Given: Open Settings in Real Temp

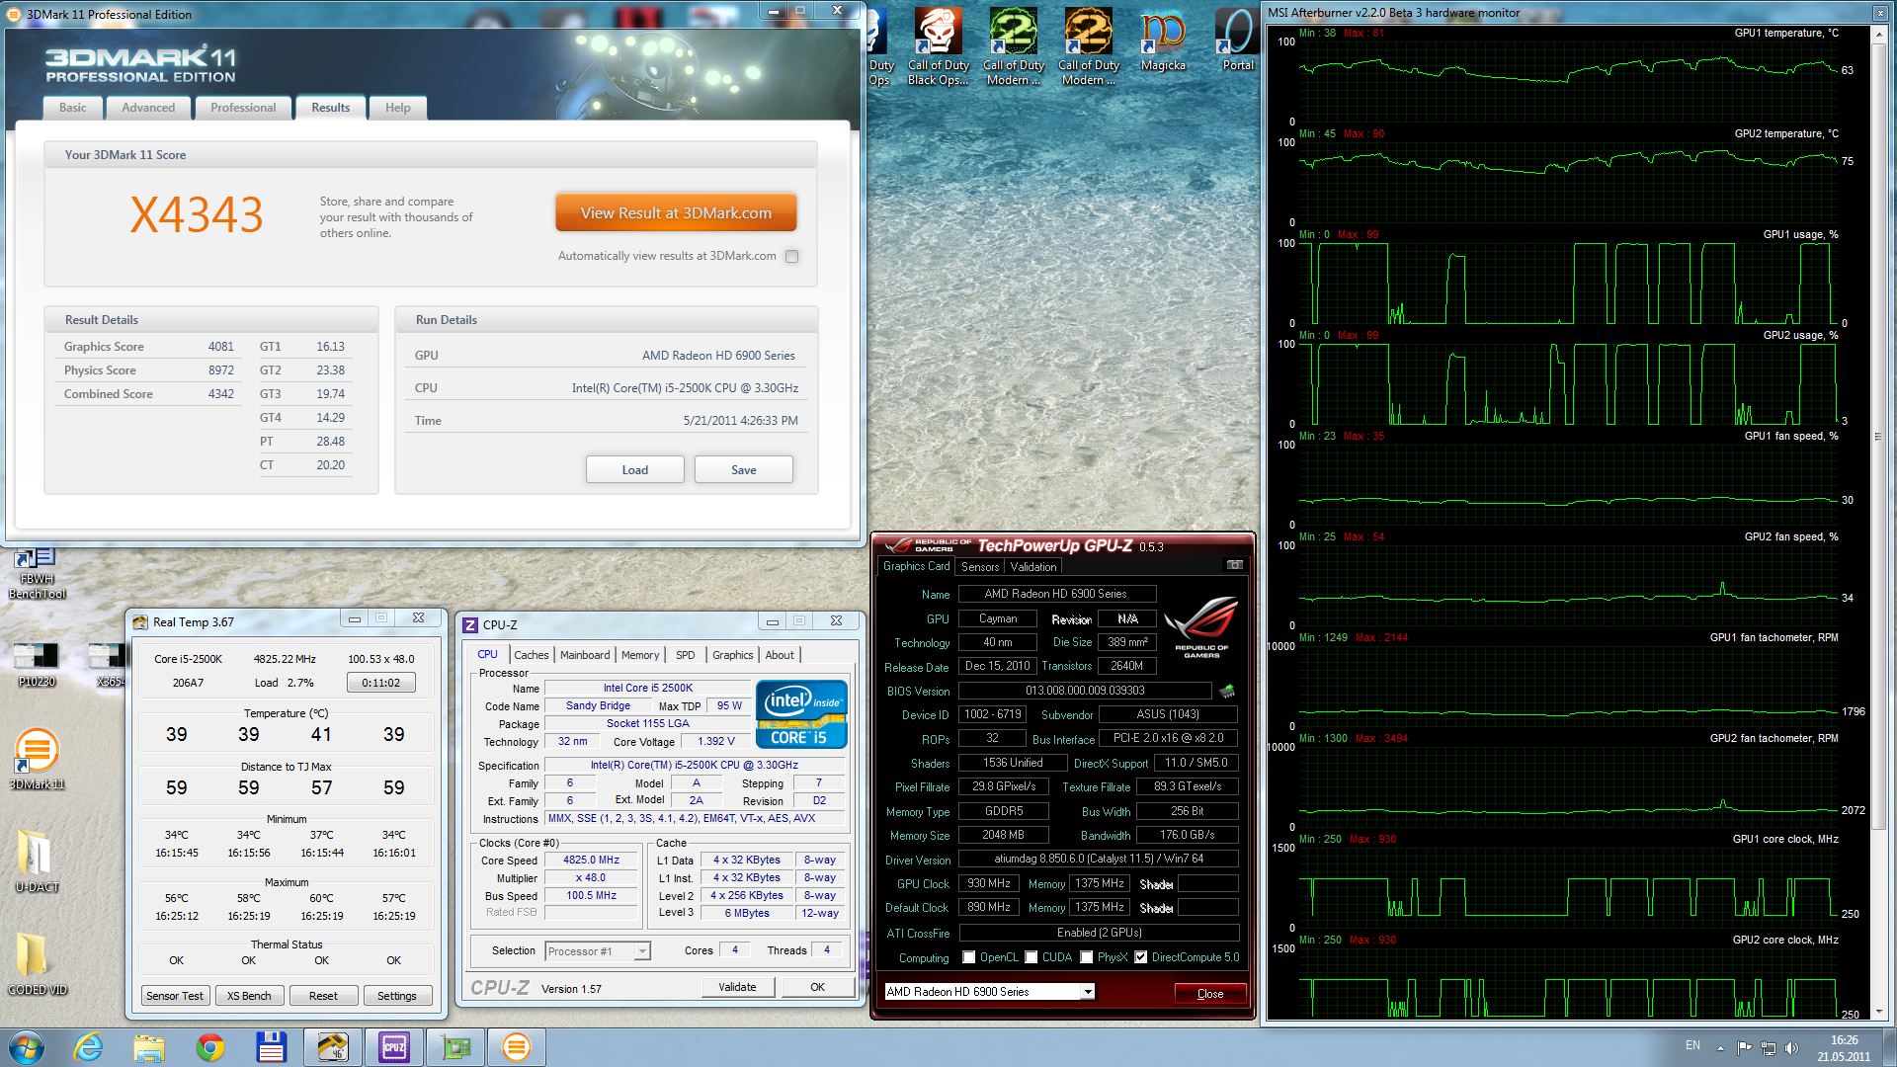Looking at the screenshot, I should point(396,996).
